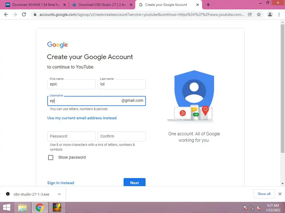Open the Chrome profile avatar icon
Viewport: 285px width, 213px height.
270,14
